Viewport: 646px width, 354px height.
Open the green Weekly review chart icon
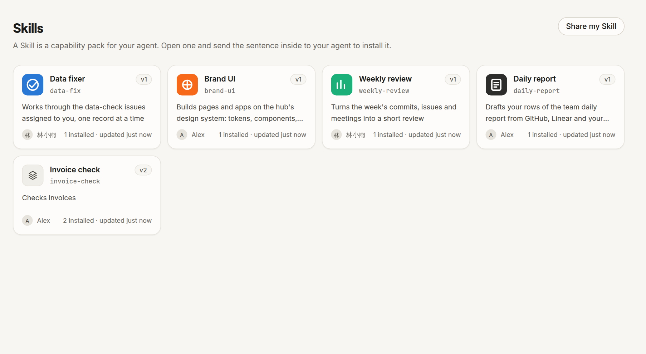pos(342,85)
